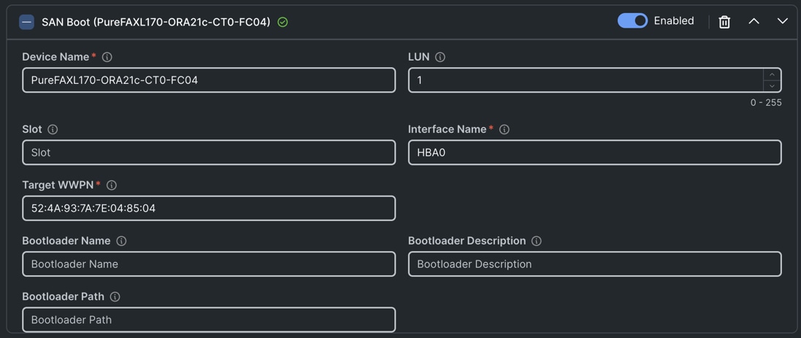
Task: Decrement the LUN value with down arrow
Action: (x=772, y=86)
